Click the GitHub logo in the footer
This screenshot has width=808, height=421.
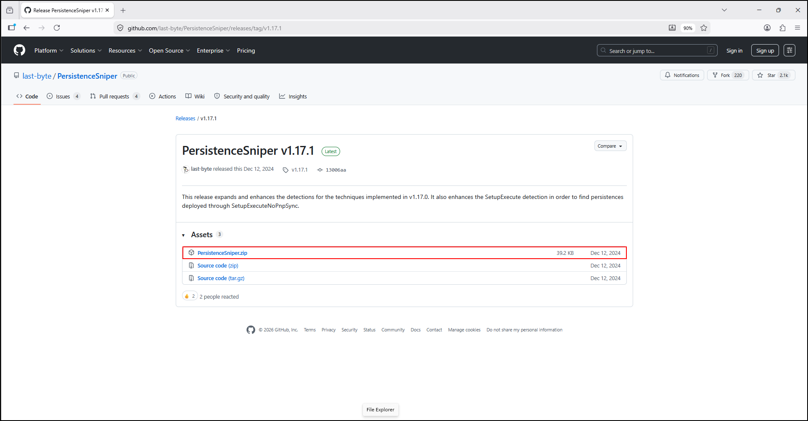click(251, 330)
